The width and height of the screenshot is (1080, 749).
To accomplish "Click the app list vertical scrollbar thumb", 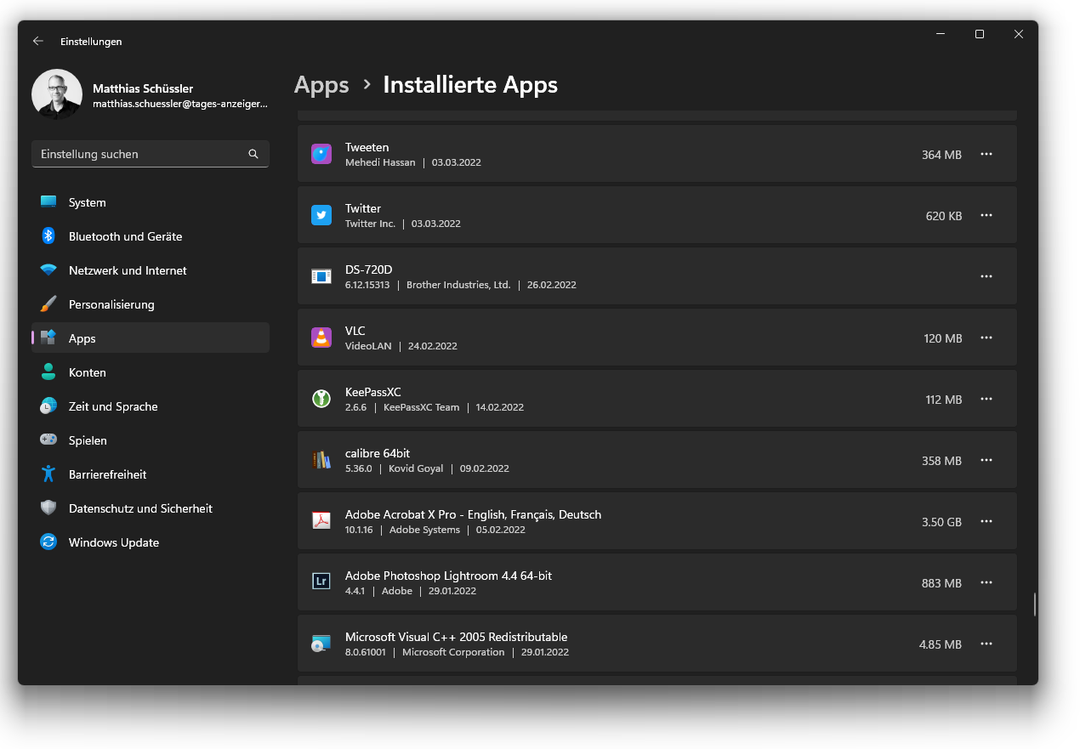I will tap(1035, 604).
